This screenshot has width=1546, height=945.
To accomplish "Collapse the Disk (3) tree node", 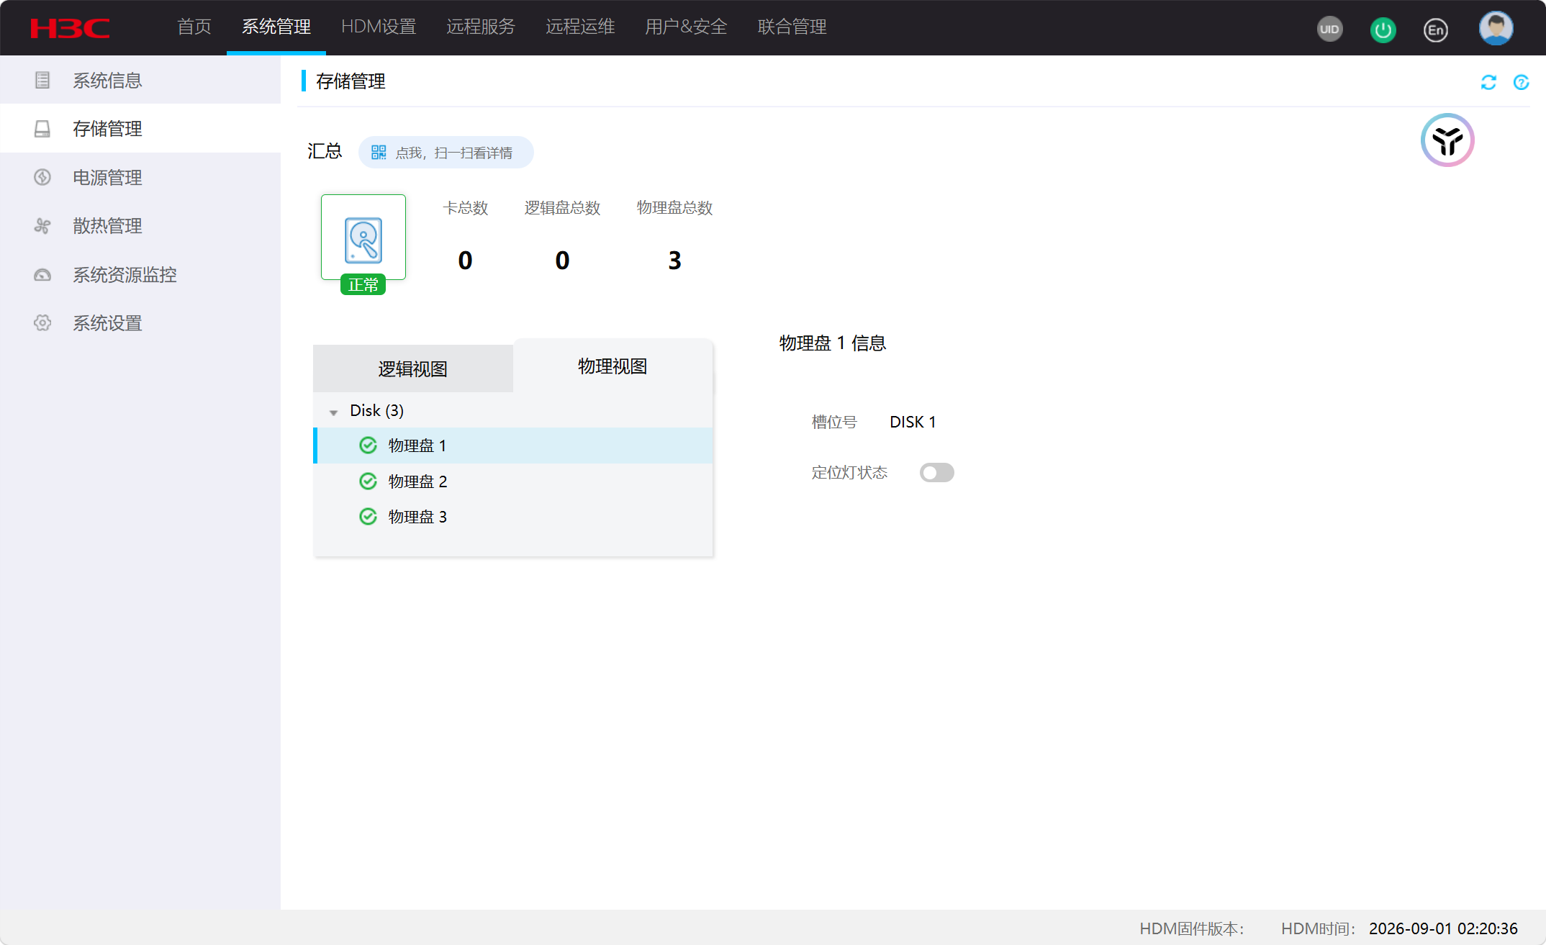I will point(333,412).
